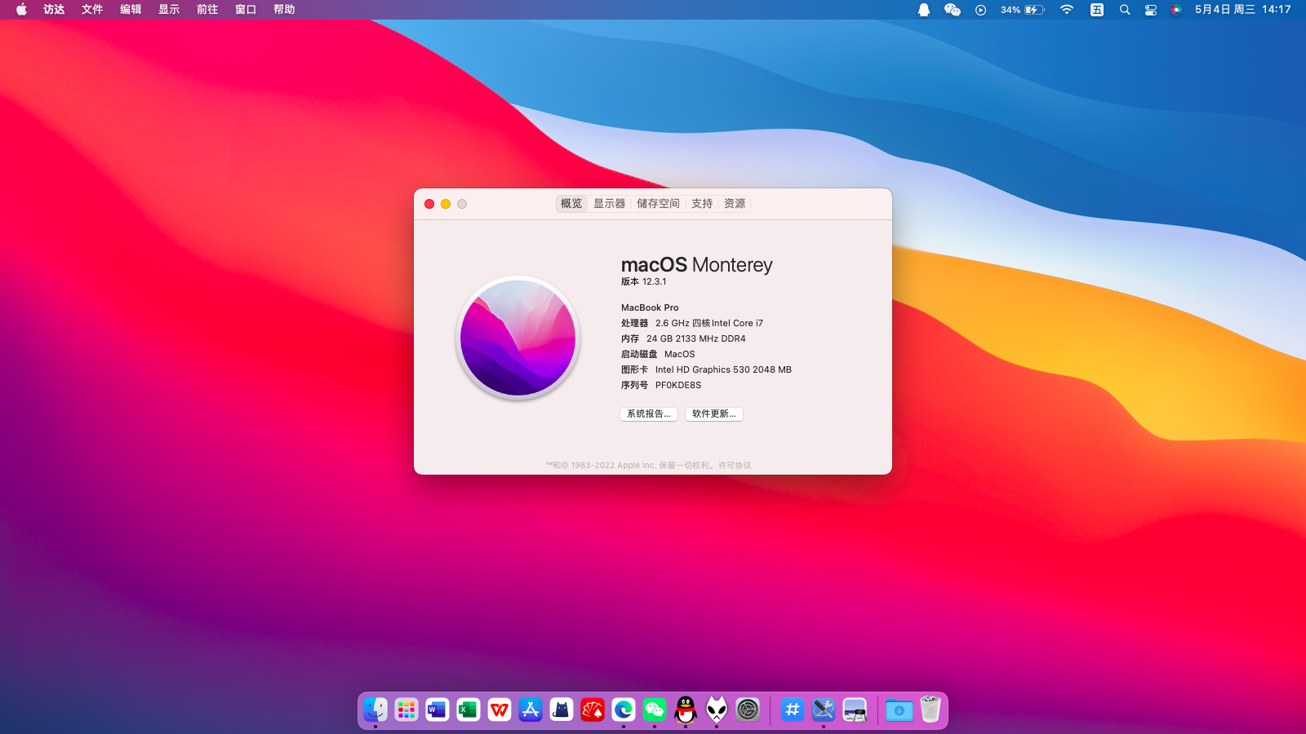This screenshot has width=1306, height=734.
Task: Click the serial number PF0KDE8S
Action: (678, 385)
